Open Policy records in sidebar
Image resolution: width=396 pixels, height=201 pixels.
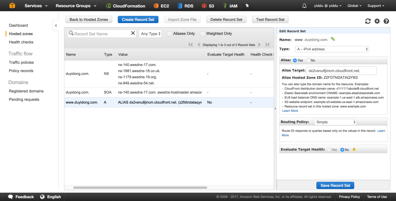(x=21, y=71)
